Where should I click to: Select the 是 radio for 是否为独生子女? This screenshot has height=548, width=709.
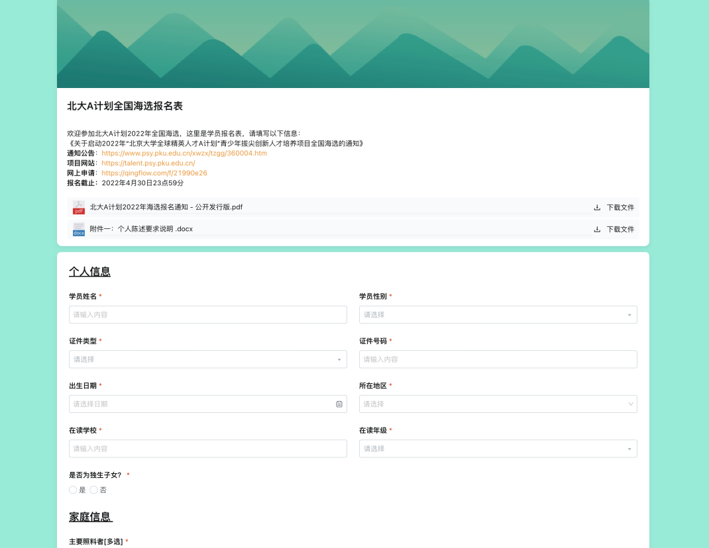pos(73,490)
